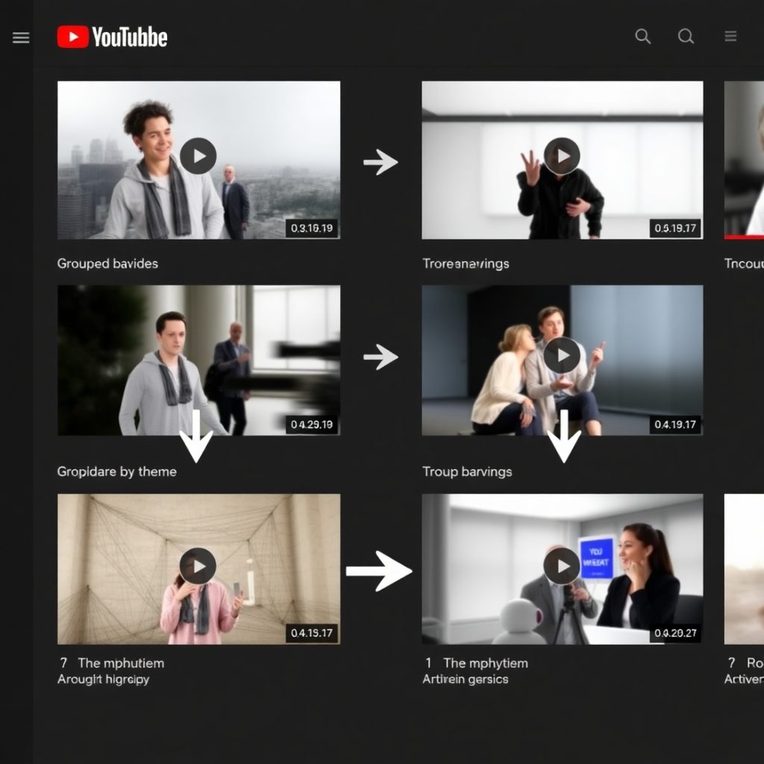Expand the flow with the large bottom-row arrow
Screen dimensions: 764x764
[x=379, y=571]
